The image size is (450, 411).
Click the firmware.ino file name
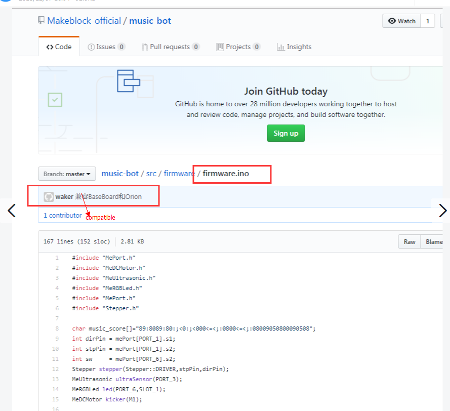coord(226,174)
